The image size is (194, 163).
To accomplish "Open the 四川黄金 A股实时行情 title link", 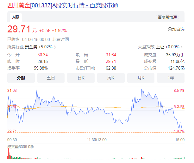I will point(63,5).
